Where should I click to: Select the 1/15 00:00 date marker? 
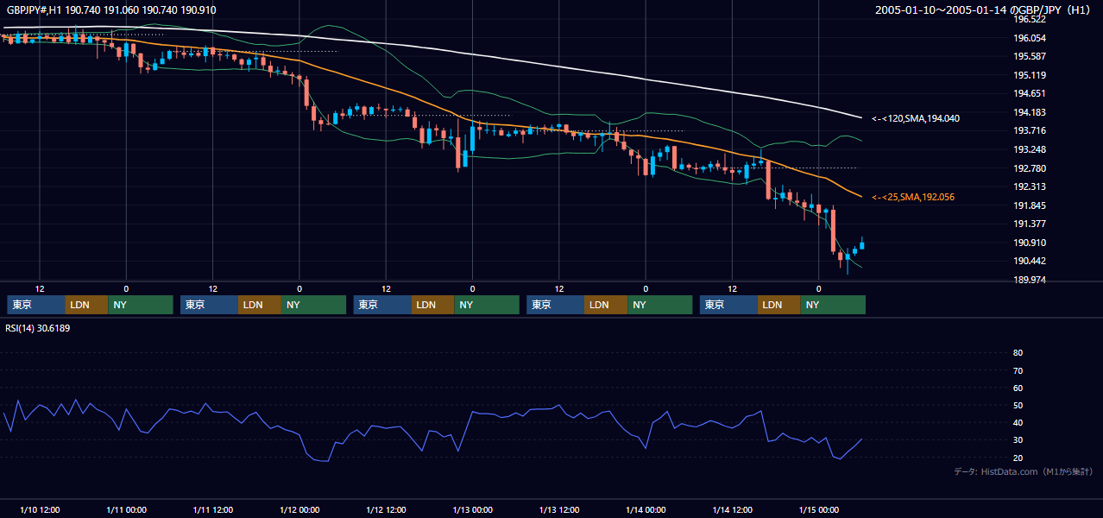click(x=818, y=509)
